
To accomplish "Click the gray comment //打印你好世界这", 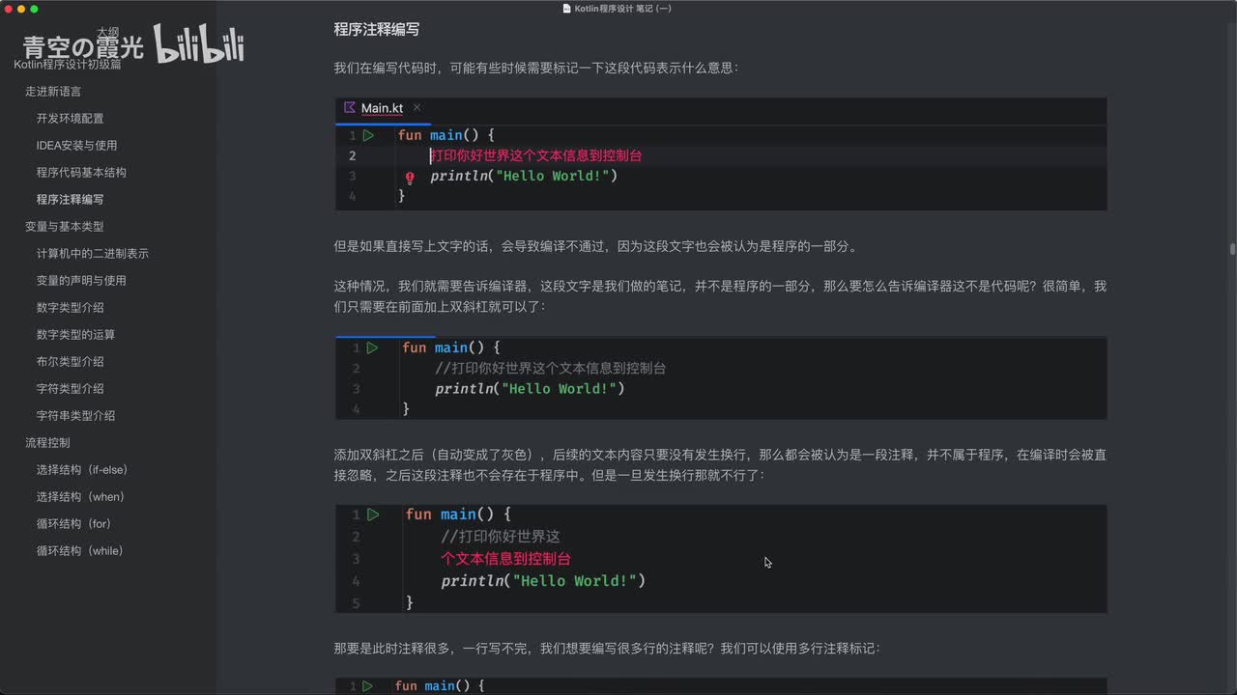I will [501, 537].
